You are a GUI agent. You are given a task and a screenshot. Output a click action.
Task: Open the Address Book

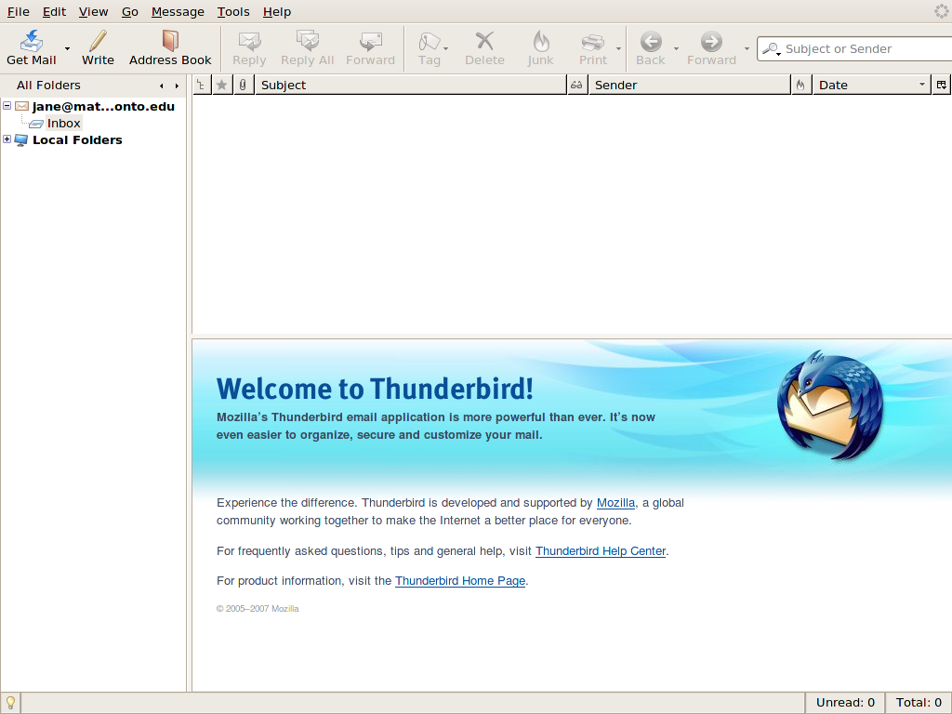pyautogui.click(x=170, y=42)
